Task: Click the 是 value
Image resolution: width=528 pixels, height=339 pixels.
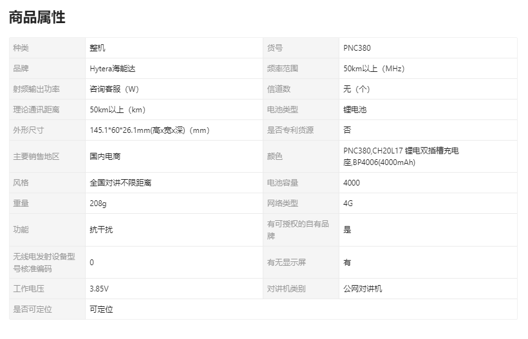Action: pos(347,230)
